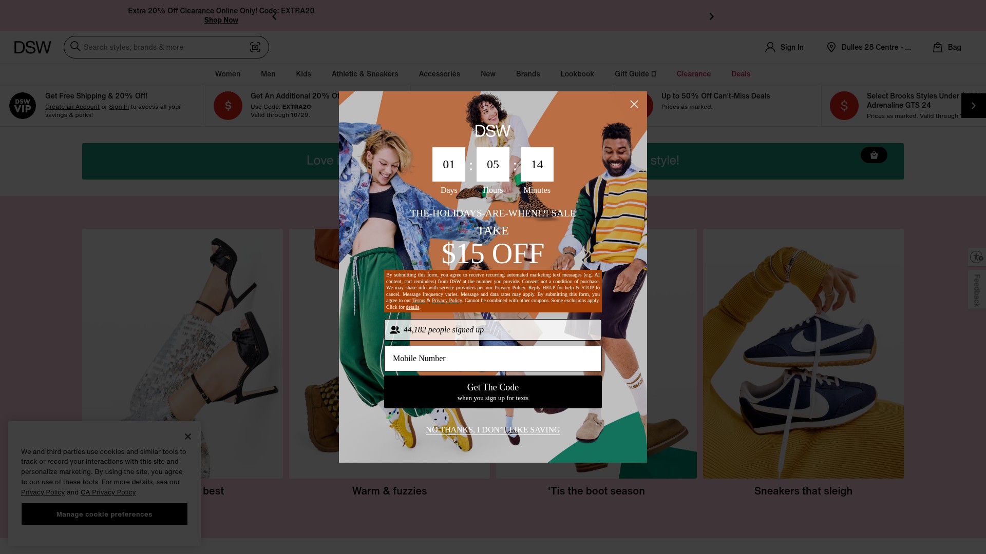Open the Brands menu
986x554 pixels.
tap(528, 74)
